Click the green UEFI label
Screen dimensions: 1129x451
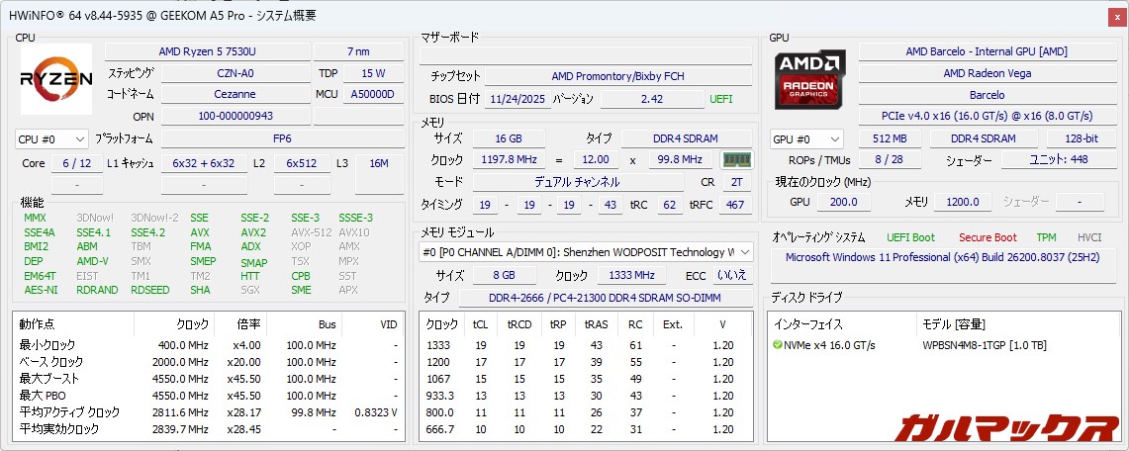click(x=720, y=99)
